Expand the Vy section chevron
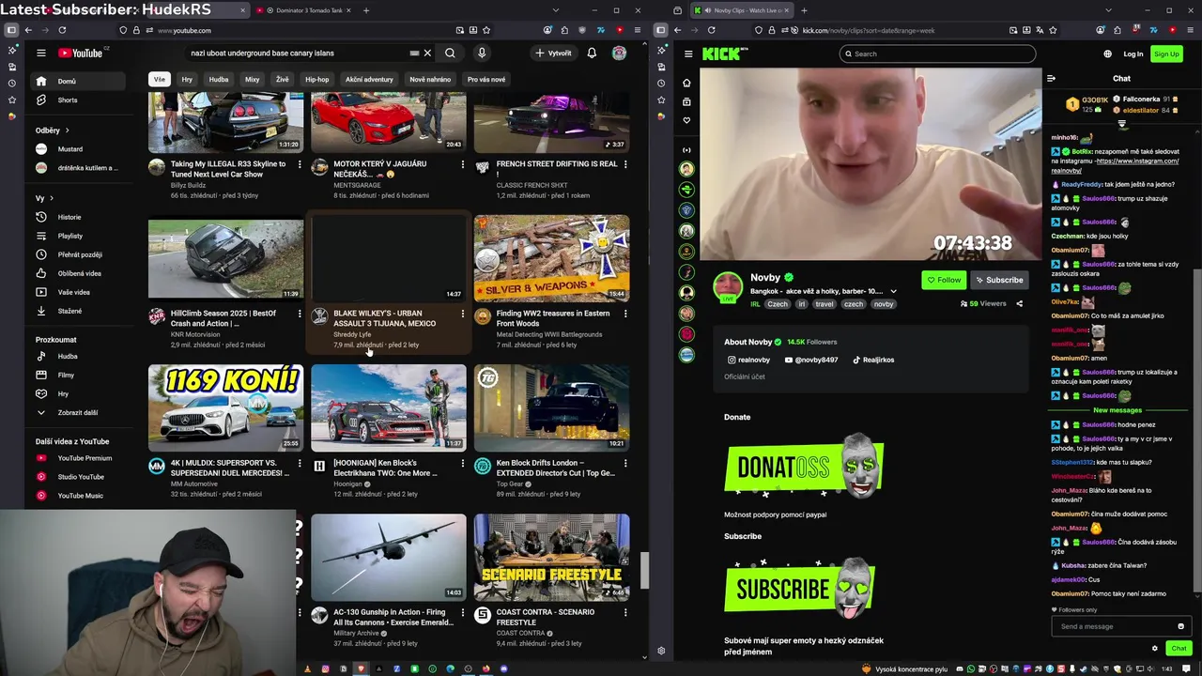The width and height of the screenshot is (1202, 676). (52, 198)
